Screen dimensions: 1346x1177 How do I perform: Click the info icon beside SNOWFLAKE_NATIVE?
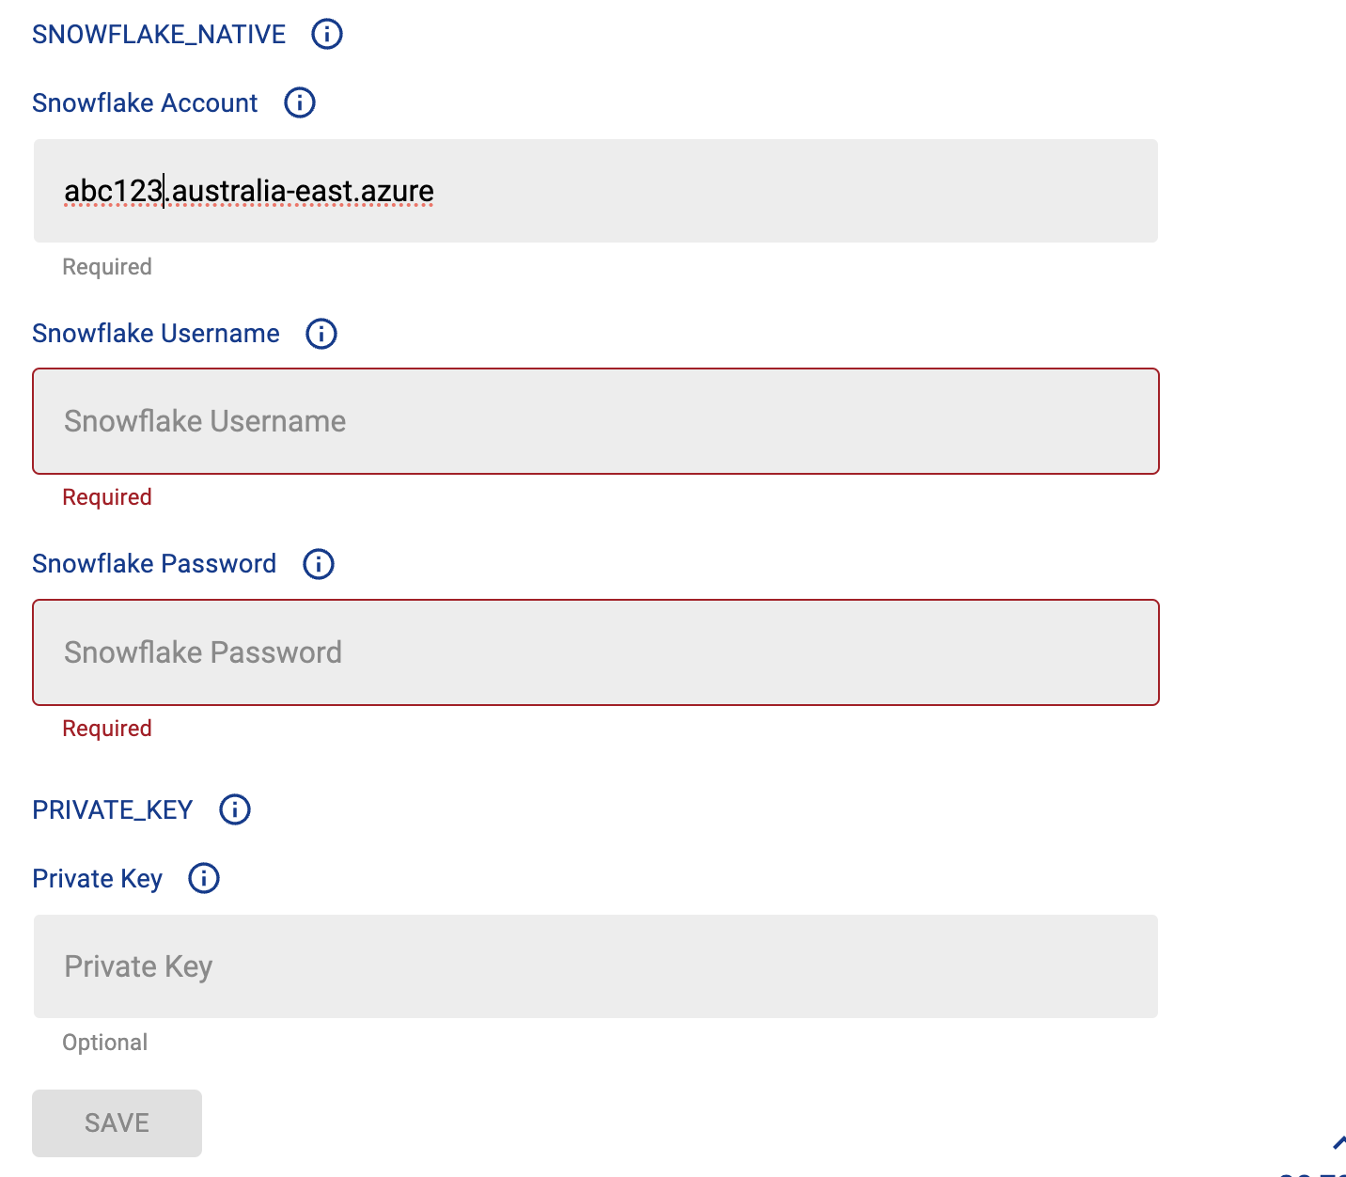coord(327,34)
